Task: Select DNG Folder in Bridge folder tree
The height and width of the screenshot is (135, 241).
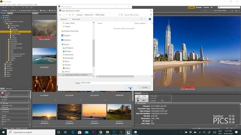Action: tap(15, 30)
